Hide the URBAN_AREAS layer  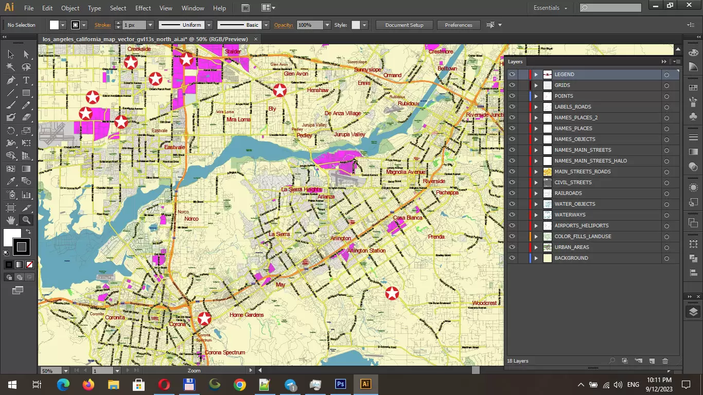pos(512,247)
